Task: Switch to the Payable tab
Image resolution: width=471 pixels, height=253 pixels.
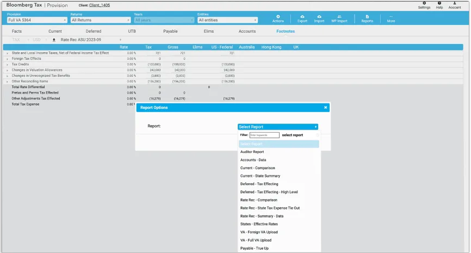Action: click(170, 31)
